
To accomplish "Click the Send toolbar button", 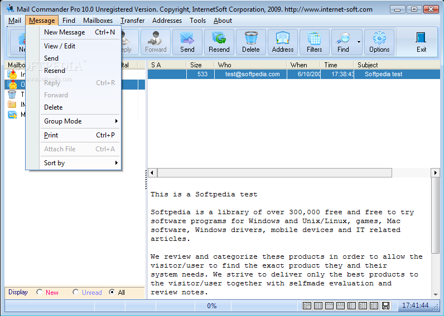I will (187, 42).
